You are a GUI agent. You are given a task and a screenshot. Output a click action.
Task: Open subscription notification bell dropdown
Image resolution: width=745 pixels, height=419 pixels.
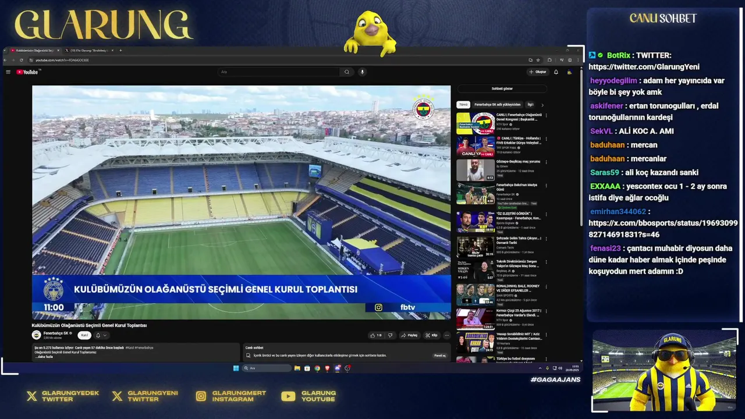pyautogui.click(x=101, y=335)
